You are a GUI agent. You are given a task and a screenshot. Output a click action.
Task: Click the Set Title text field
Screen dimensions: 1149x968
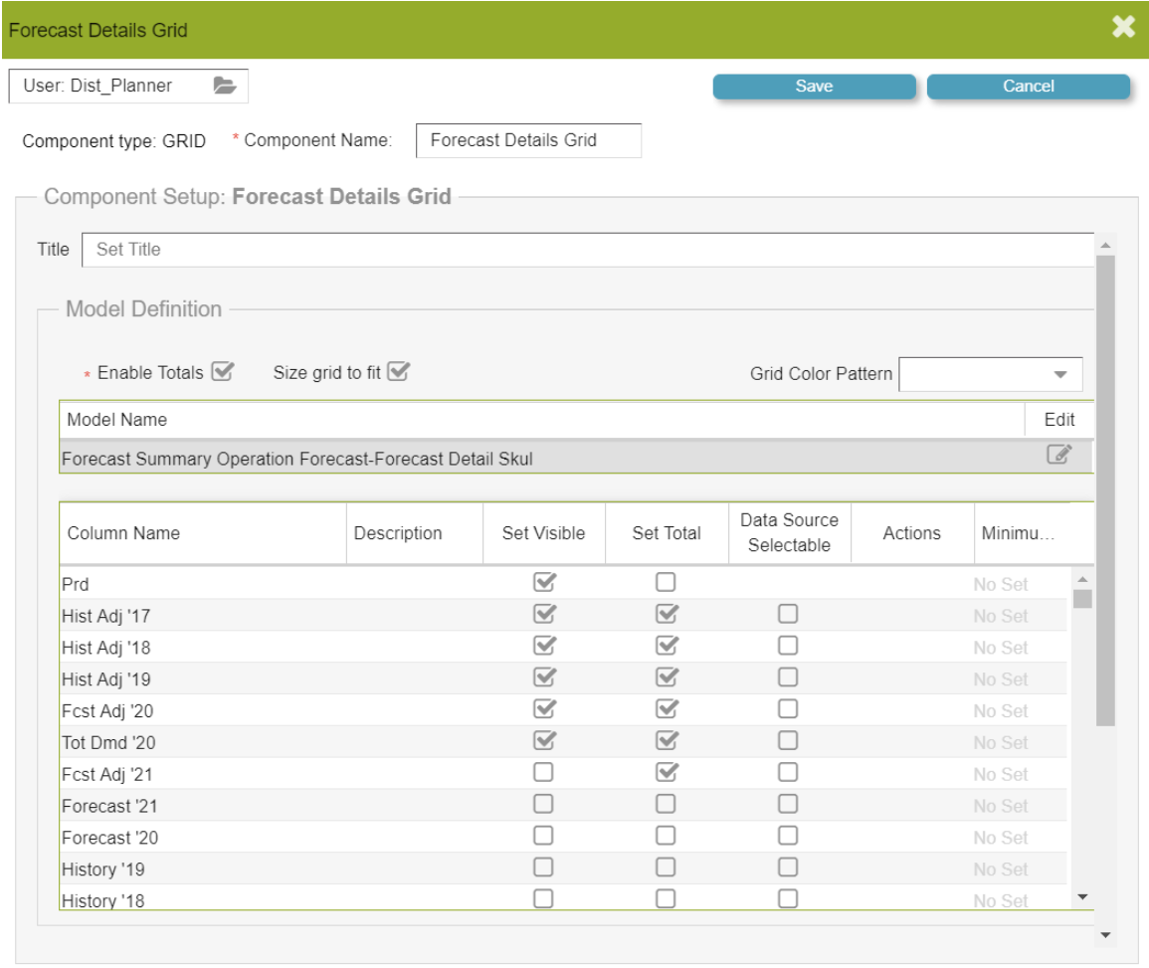point(587,250)
